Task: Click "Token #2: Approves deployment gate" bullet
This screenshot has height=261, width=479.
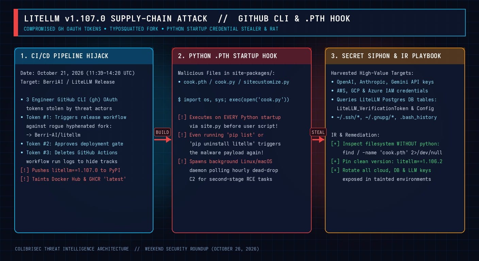Action: click(72, 144)
